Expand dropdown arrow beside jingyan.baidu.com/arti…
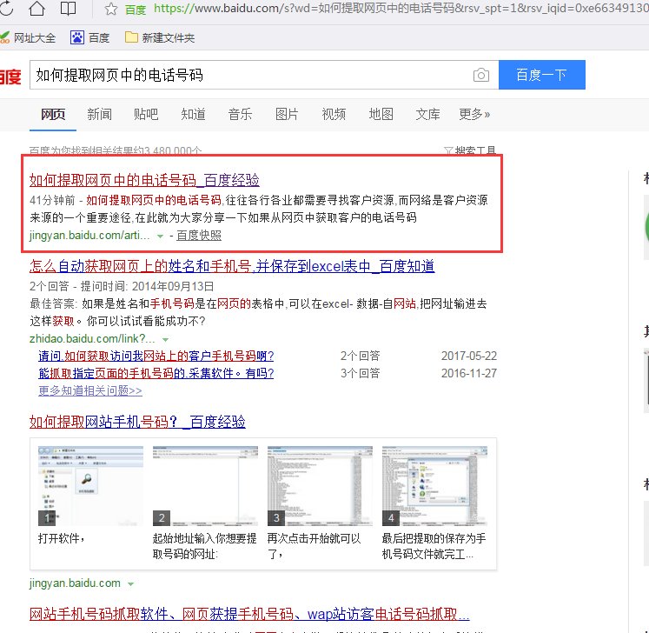Viewport: 649px width, 633px height. [x=161, y=236]
